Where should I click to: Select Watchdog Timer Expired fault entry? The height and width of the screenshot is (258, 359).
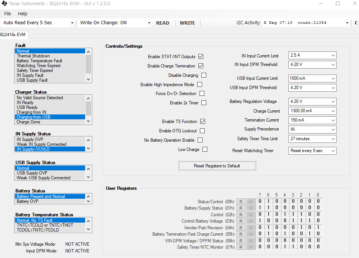50,66
